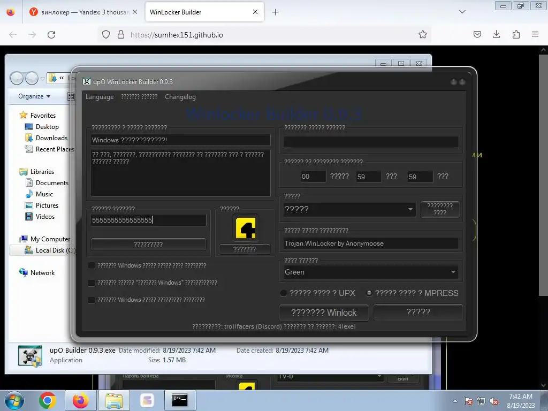Click the Trojan.WinLocker by Anonymoose field
The height and width of the screenshot is (411, 548).
371,243
